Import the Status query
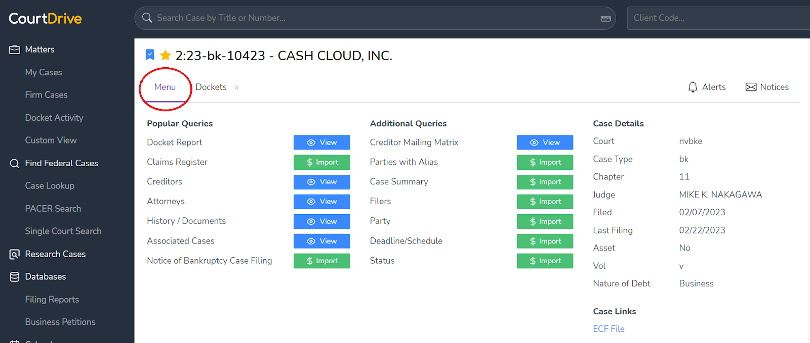The height and width of the screenshot is (343, 810). tap(545, 261)
